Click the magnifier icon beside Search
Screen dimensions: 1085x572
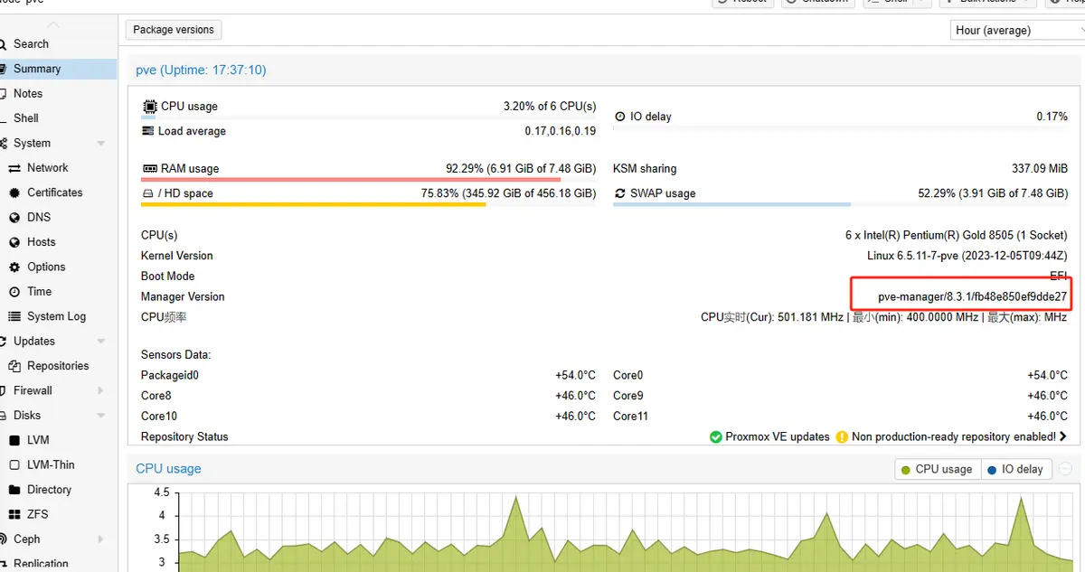[4, 44]
